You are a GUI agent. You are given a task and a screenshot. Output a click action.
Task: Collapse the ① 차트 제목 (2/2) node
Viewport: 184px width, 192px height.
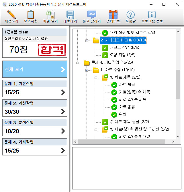[96, 77]
